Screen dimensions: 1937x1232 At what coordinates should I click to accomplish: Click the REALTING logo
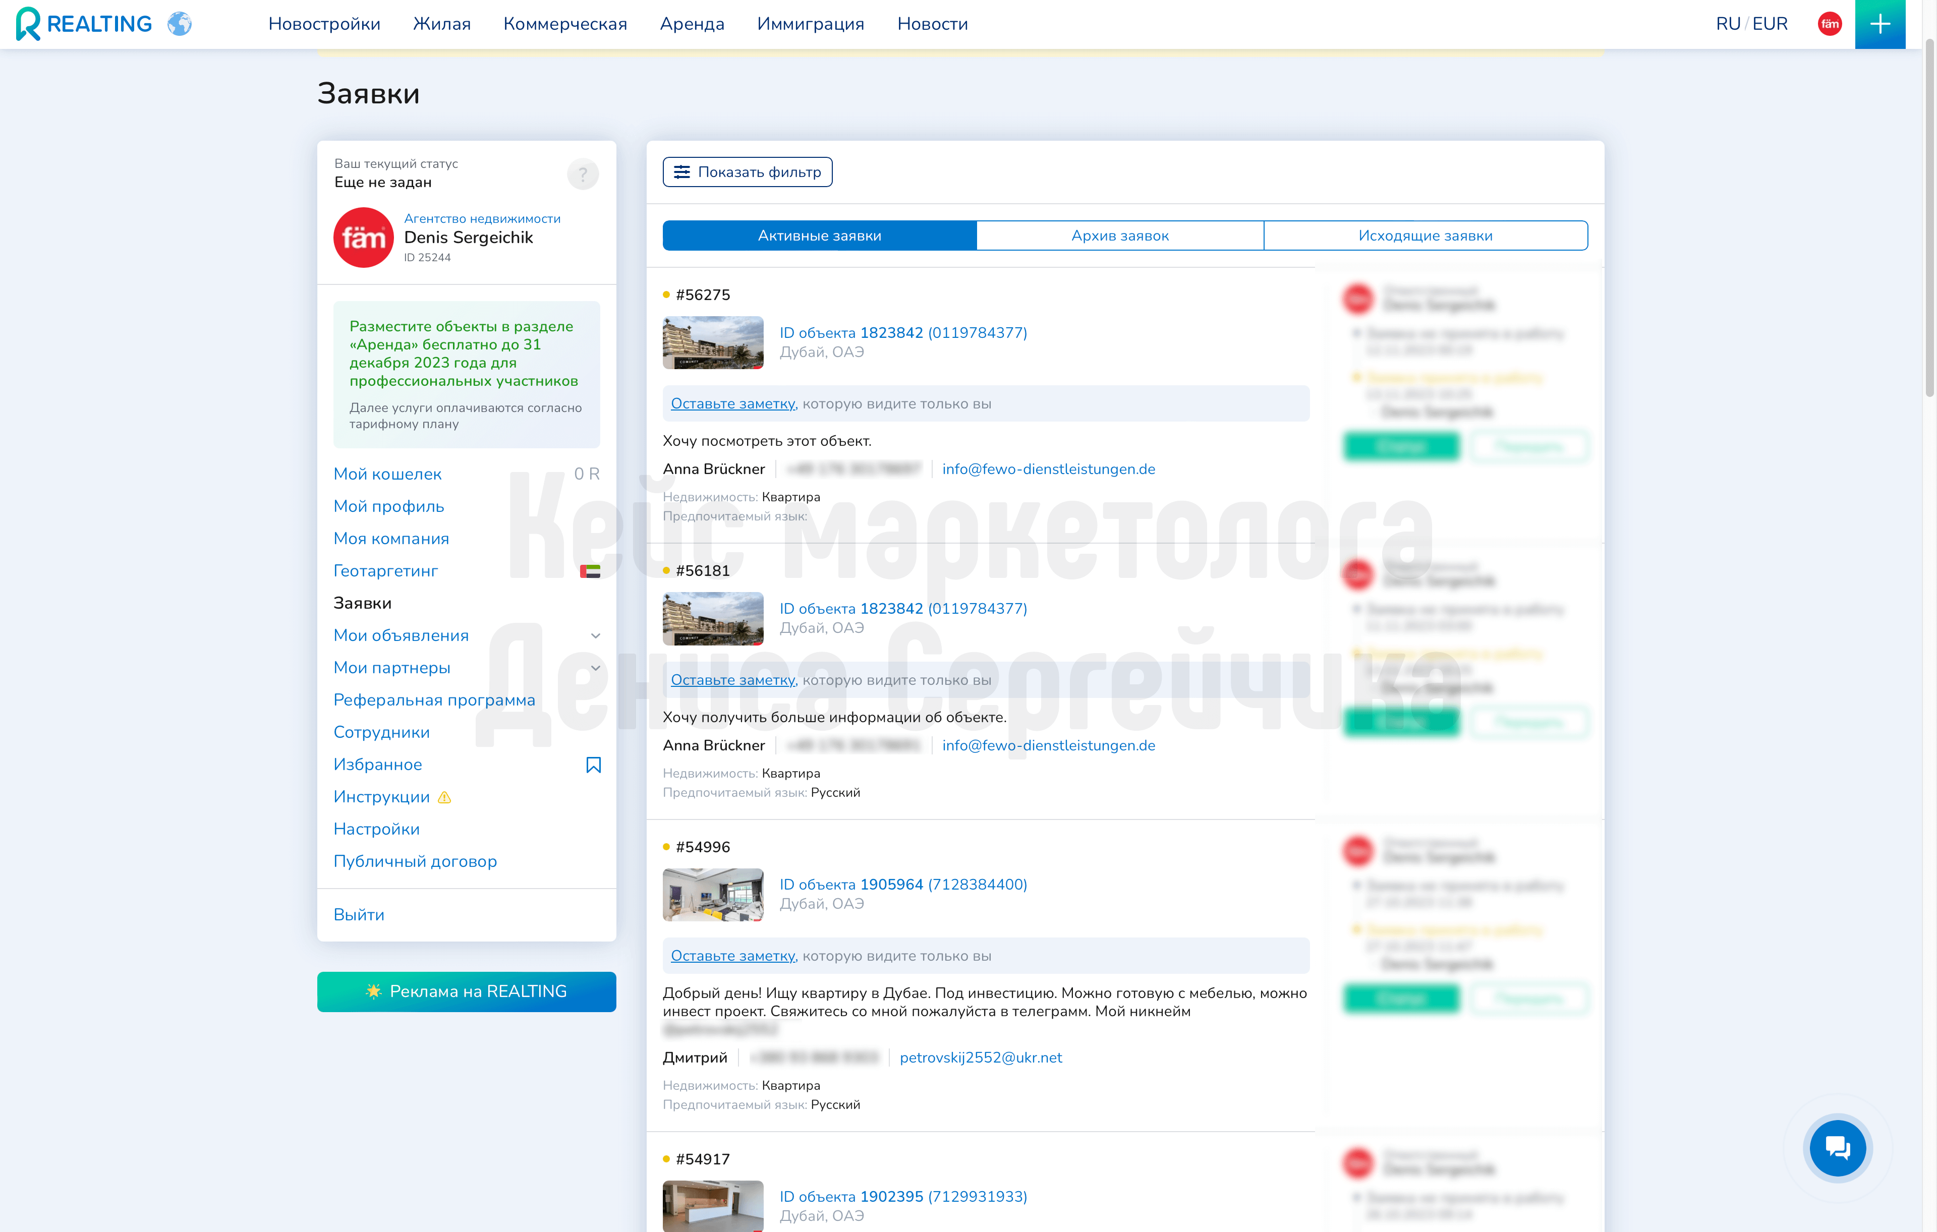tap(84, 24)
